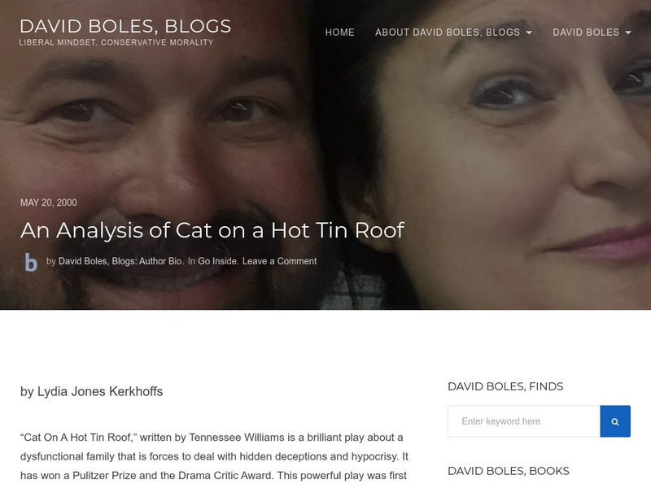
Task: Click the blue 'b' author avatar icon
Action: click(31, 262)
